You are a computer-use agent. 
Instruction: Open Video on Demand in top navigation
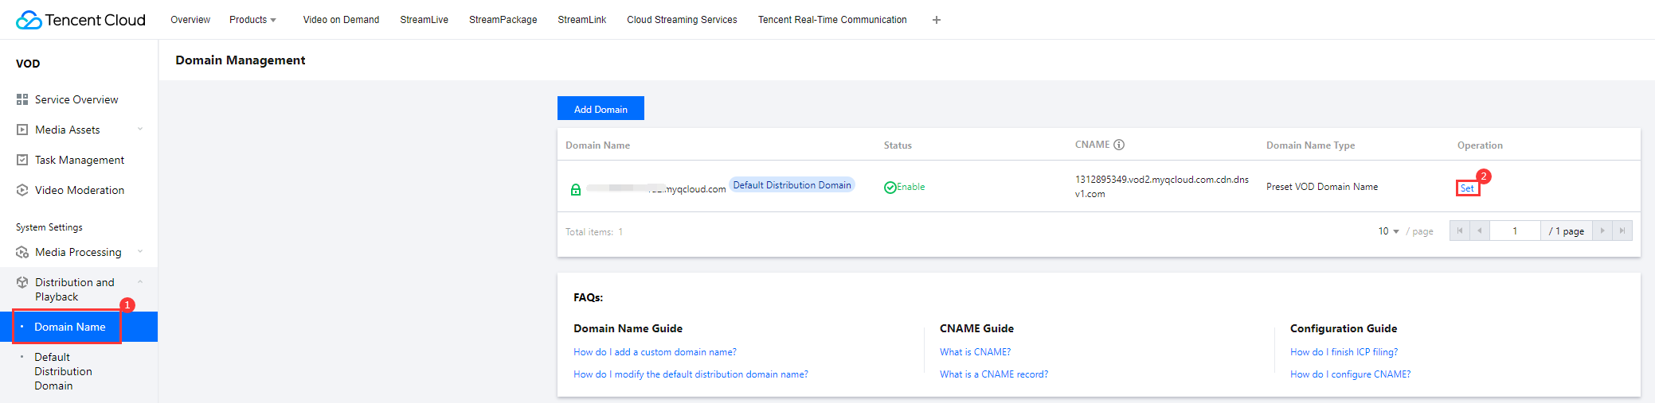(x=341, y=20)
